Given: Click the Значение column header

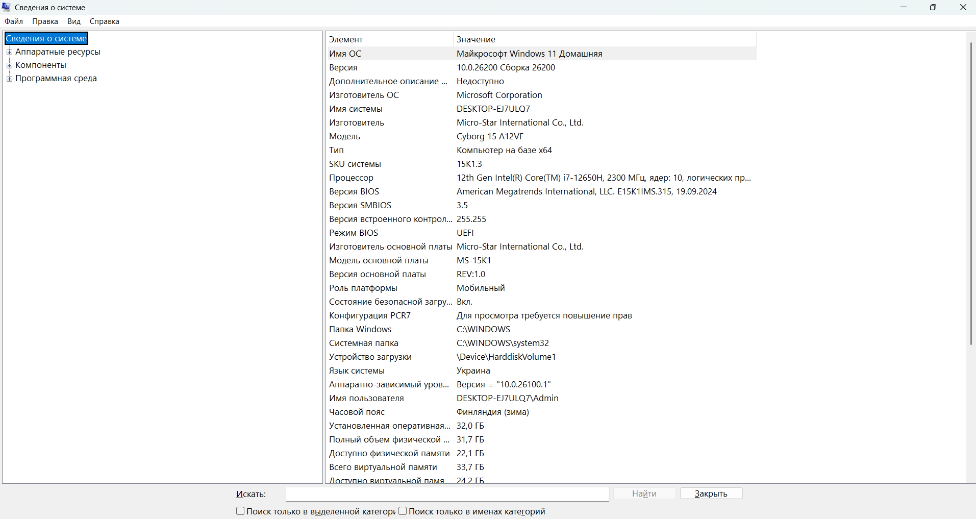Looking at the screenshot, I should click(605, 39).
